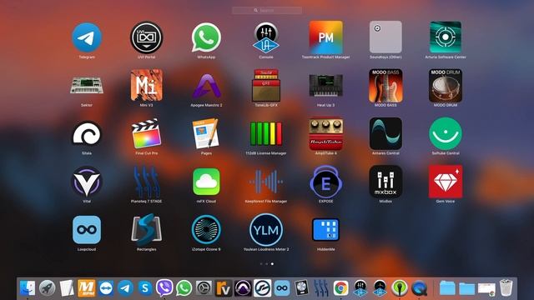Open the Pages app

click(206, 133)
